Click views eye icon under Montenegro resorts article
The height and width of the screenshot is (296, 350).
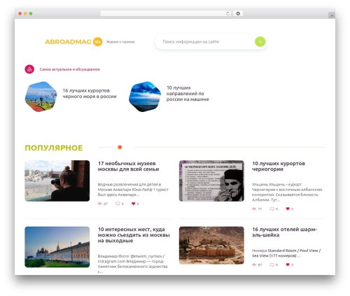(254, 209)
